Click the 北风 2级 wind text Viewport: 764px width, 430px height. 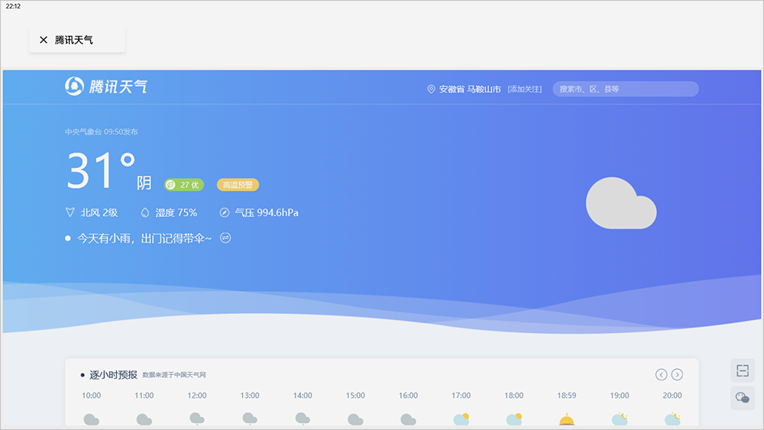pos(99,212)
